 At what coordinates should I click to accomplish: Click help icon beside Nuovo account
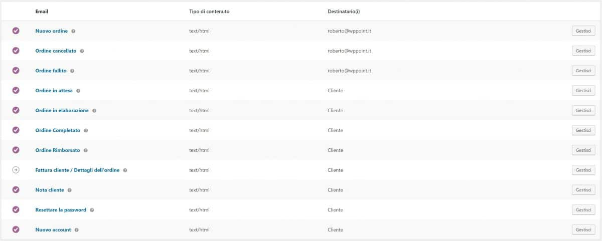pyautogui.click(x=76, y=230)
